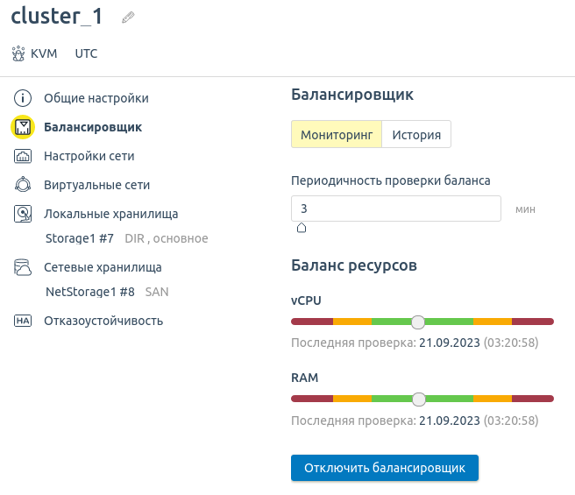
Task: Click the General settings info icon
Action: 23,98
